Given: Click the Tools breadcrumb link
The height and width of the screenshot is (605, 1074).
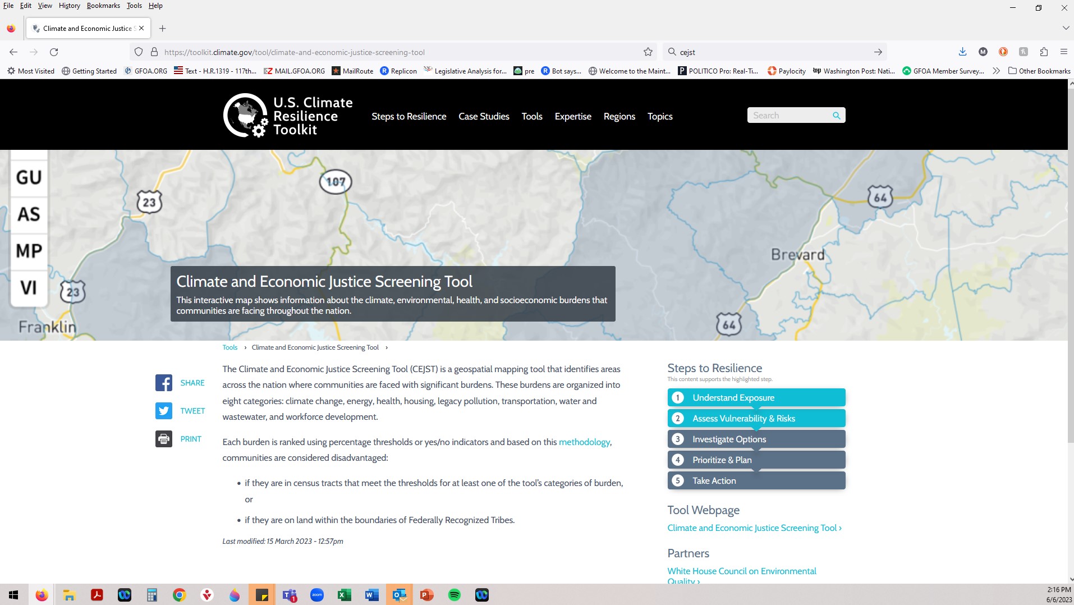Looking at the screenshot, I should pyautogui.click(x=230, y=347).
